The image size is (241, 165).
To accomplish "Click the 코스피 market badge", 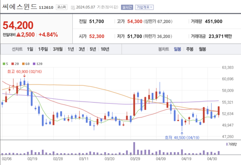I will [61, 7].
